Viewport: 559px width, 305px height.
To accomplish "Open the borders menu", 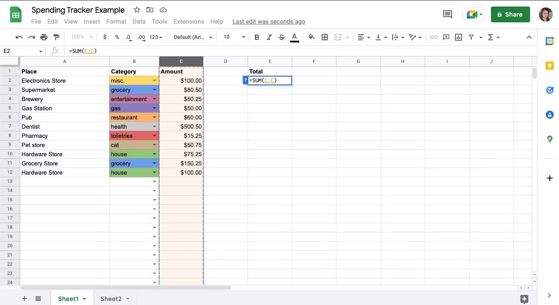I will pyautogui.click(x=324, y=37).
